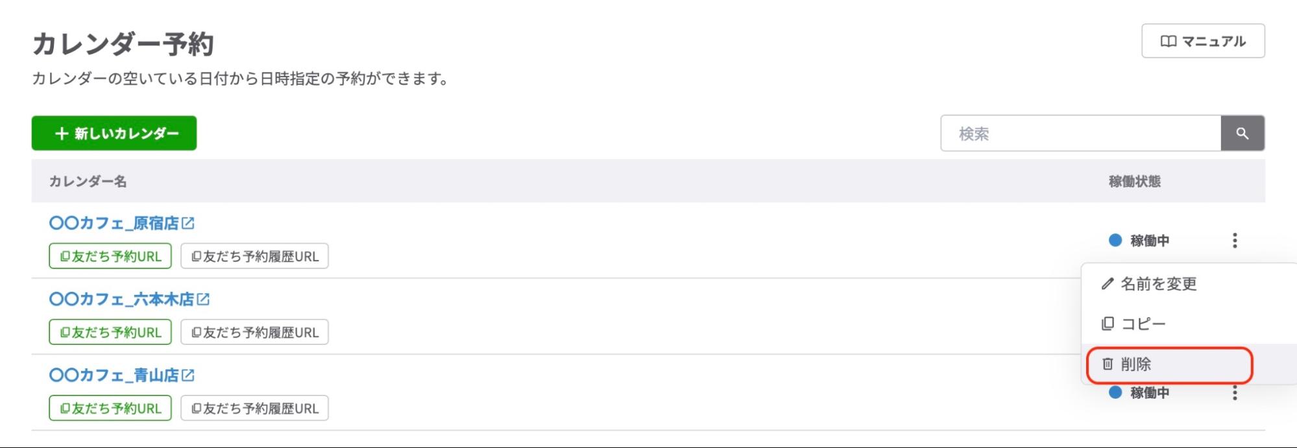Copy 友だち予約URL for 青山店
1297x448 pixels.
coord(110,408)
